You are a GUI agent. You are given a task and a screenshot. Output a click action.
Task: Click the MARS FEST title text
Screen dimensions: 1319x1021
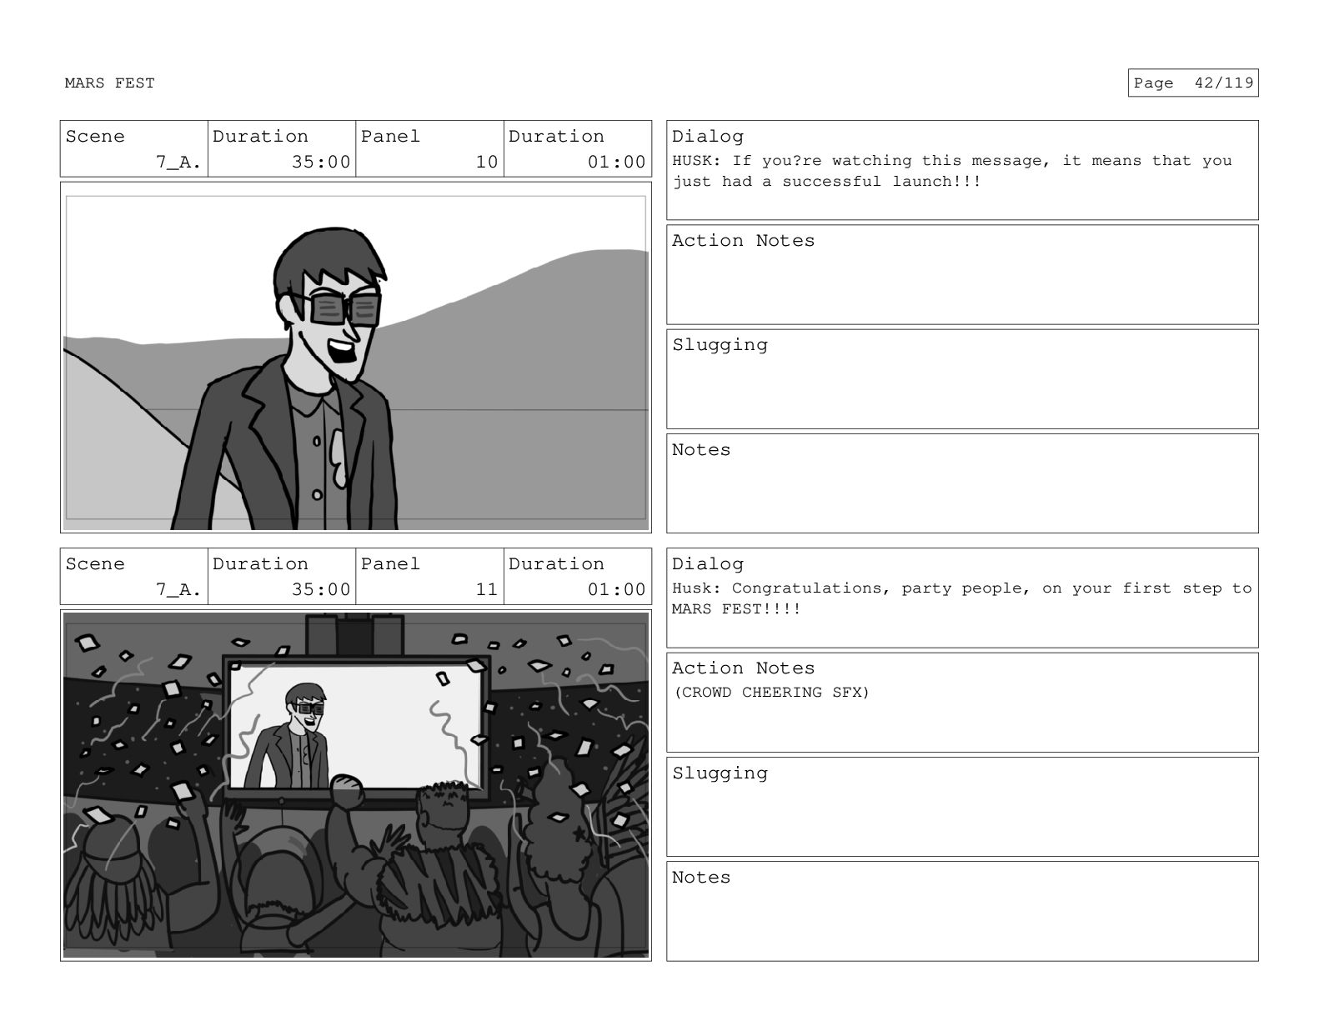point(109,83)
